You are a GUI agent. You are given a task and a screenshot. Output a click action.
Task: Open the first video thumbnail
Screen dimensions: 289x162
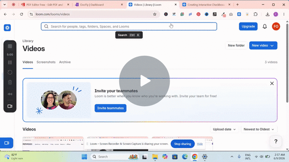[x=53, y=144]
